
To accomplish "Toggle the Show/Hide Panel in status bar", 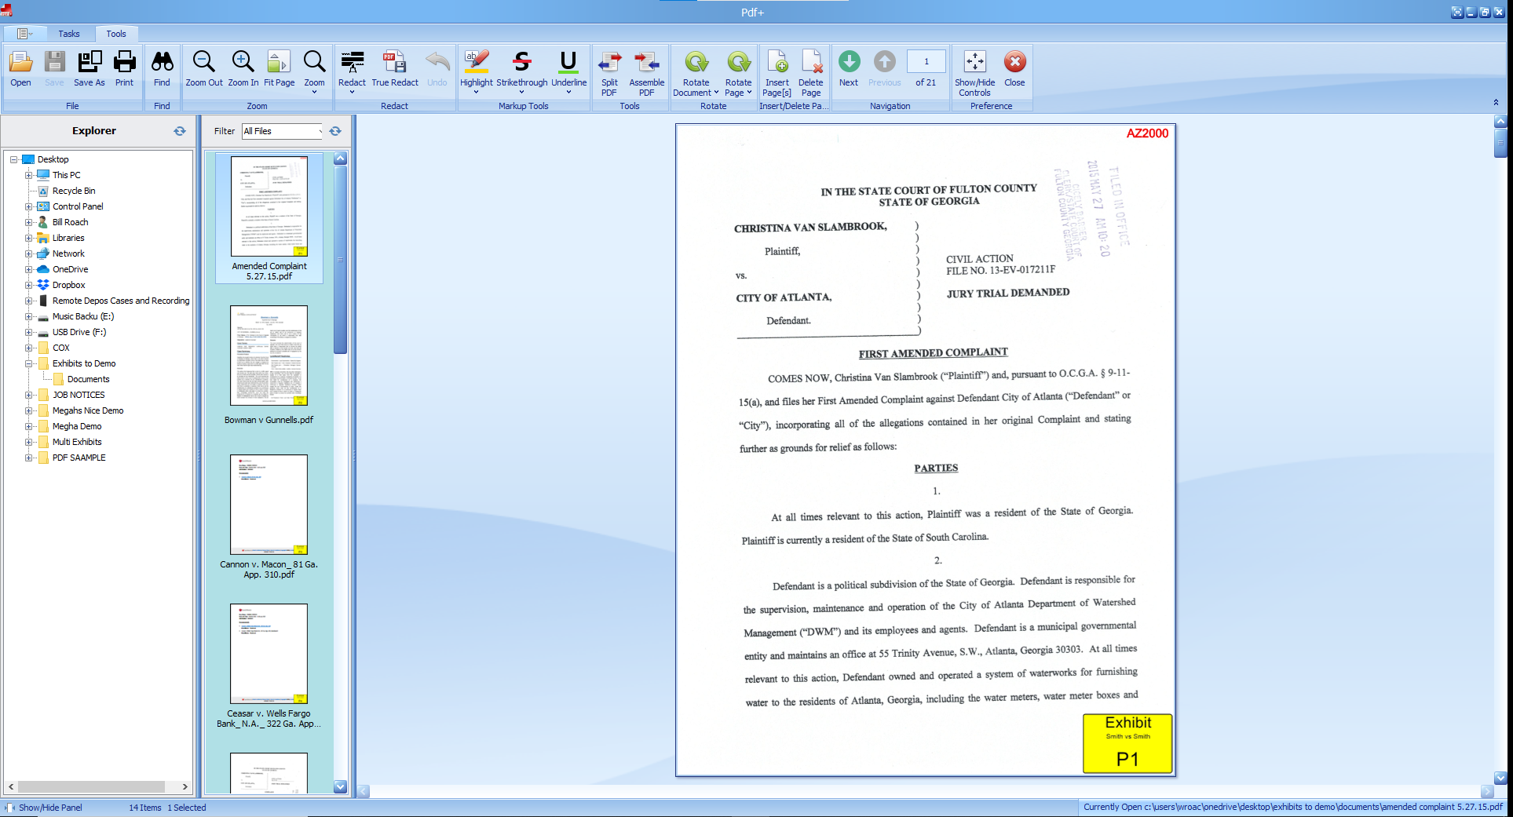I will point(43,808).
